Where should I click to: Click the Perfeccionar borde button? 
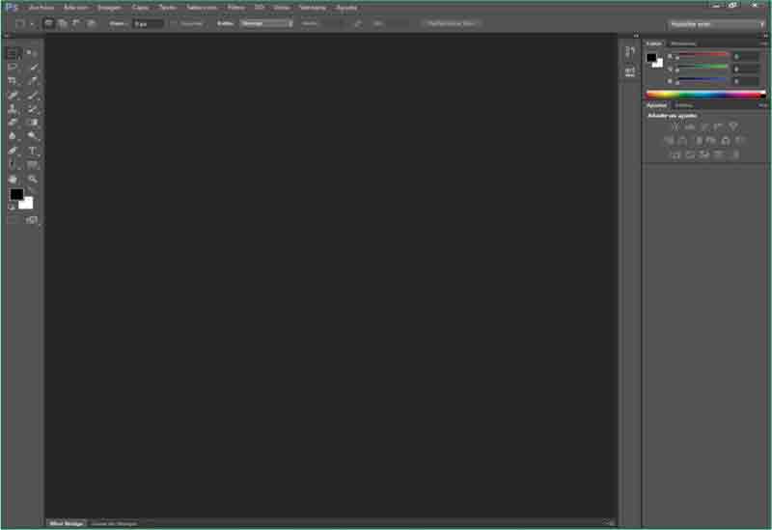pyautogui.click(x=452, y=23)
